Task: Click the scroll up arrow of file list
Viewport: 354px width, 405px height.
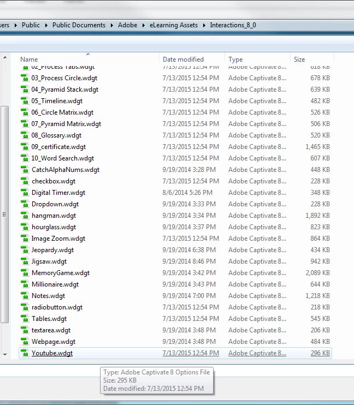Action: (x=5, y=57)
